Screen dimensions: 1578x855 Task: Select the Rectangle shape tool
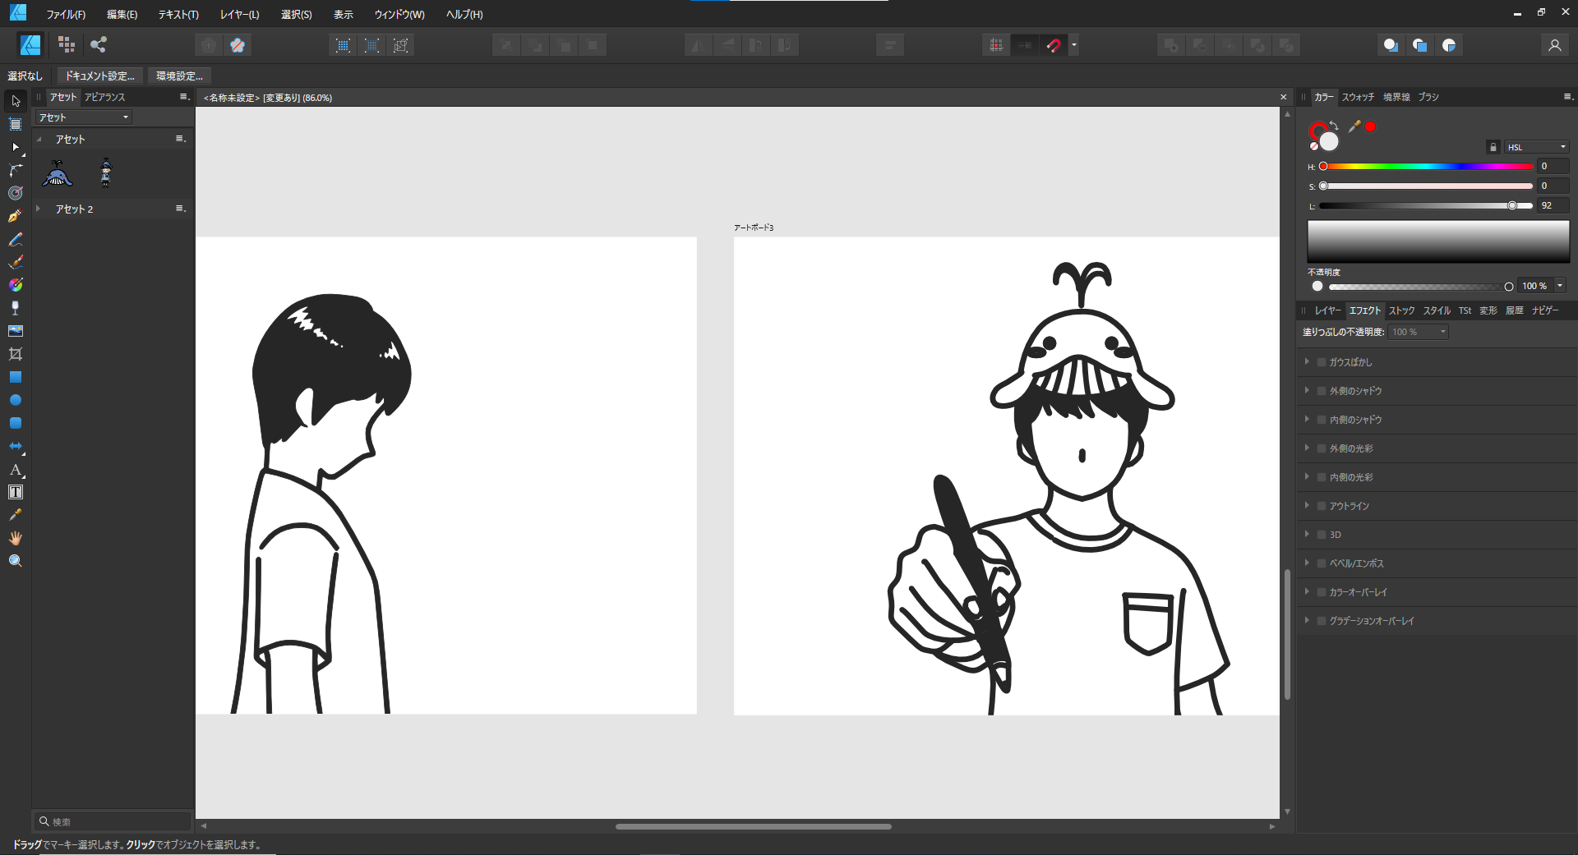(15, 377)
